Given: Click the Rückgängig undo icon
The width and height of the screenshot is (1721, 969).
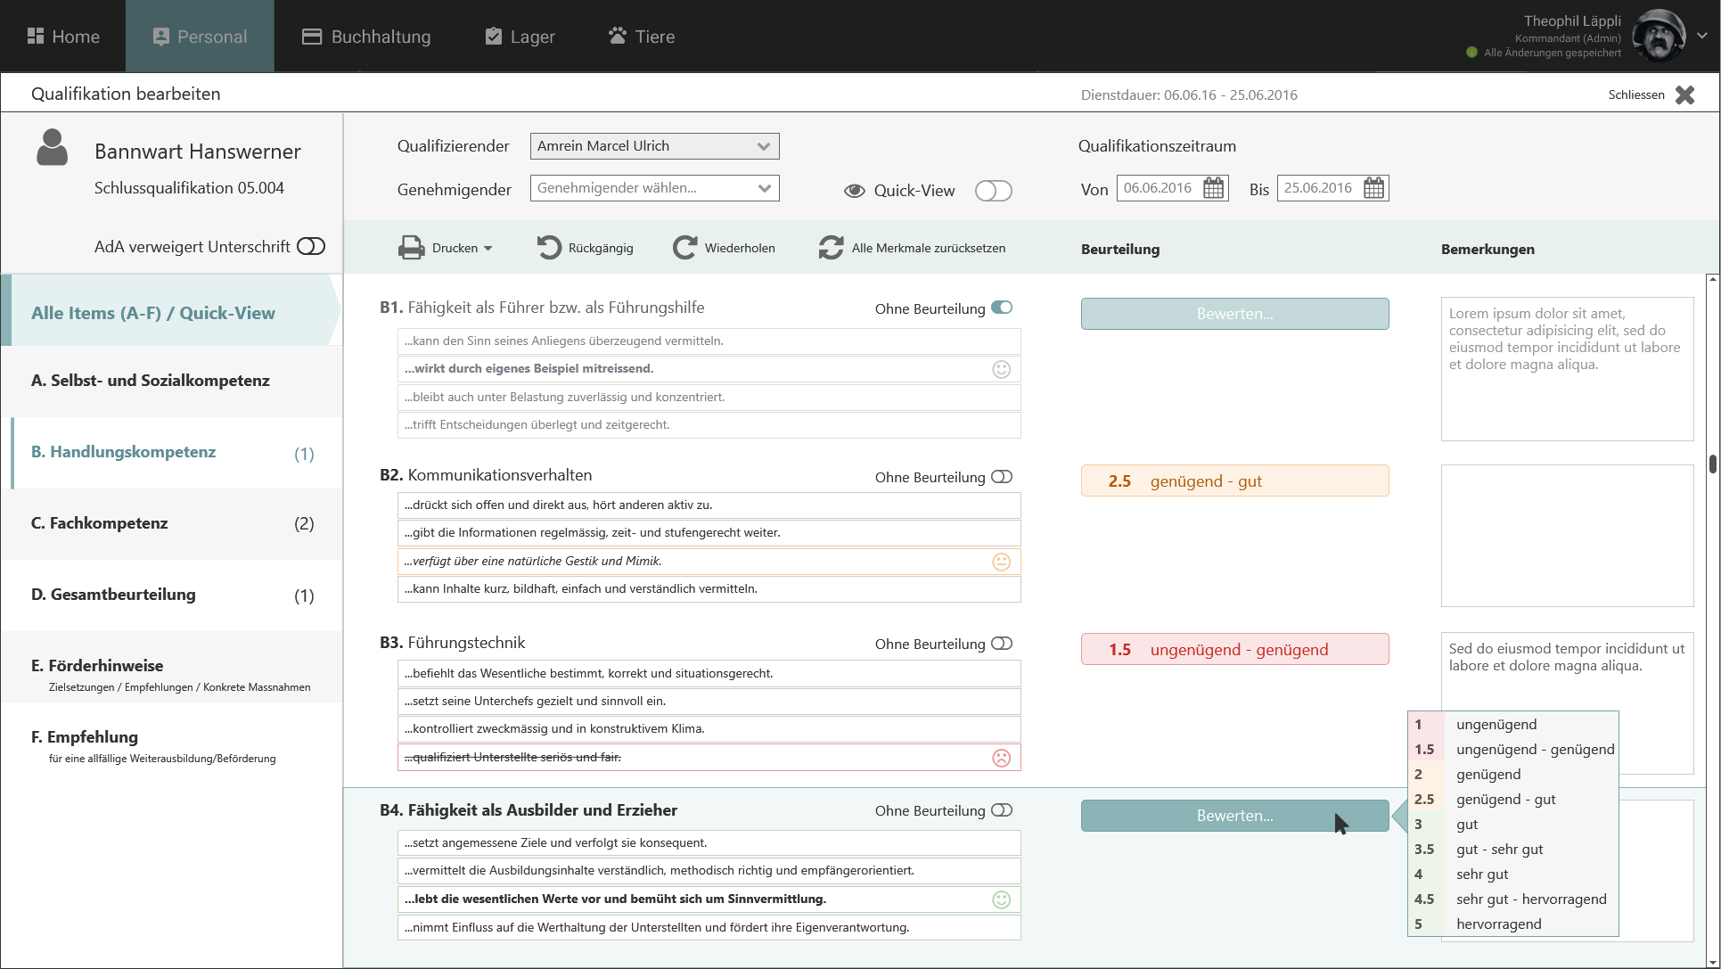Looking at the screenshot, I should coord(549,248).
